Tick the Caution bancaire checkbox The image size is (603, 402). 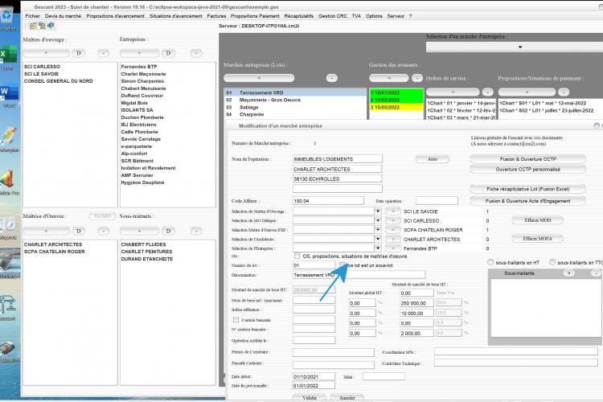coord(236,320)
